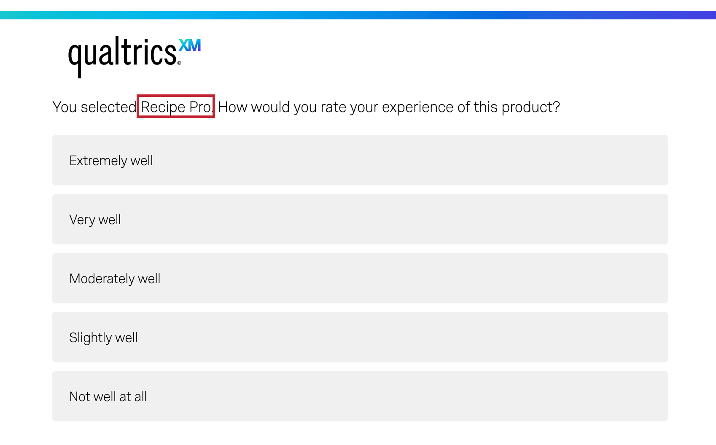This screenshot has height=445, width=716.
Task: Click the gradient bar at the top
Action: (x=358, y=16)
